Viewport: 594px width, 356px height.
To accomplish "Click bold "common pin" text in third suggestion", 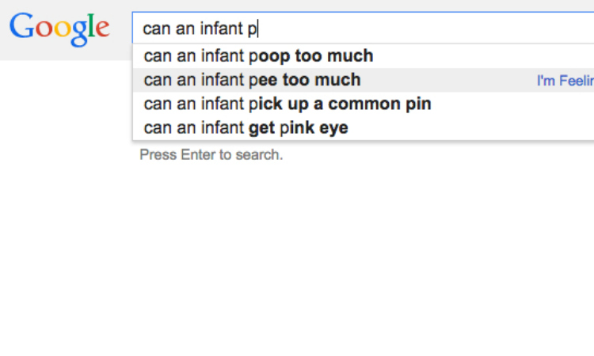I will tap(379, 104).
